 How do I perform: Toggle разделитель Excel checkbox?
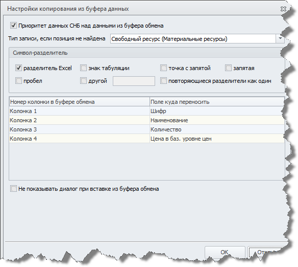(x=18, y=68)
